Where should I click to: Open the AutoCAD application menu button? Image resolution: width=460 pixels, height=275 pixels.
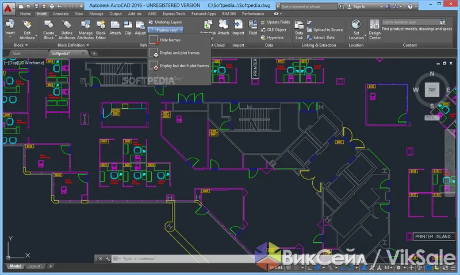tap(8, 8)
